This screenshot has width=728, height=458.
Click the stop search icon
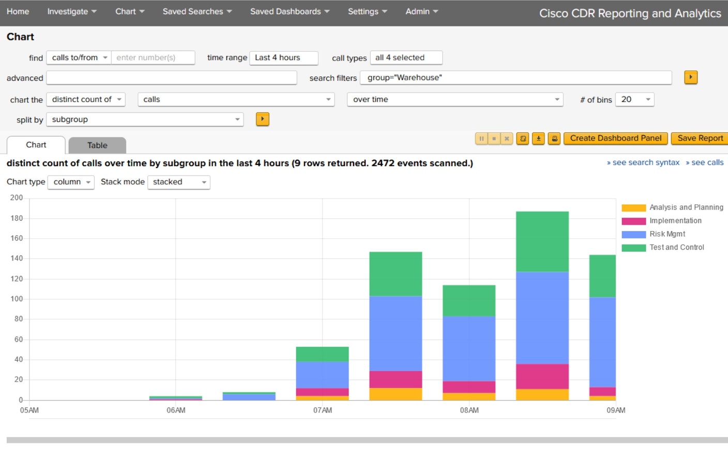click(494, 139)
